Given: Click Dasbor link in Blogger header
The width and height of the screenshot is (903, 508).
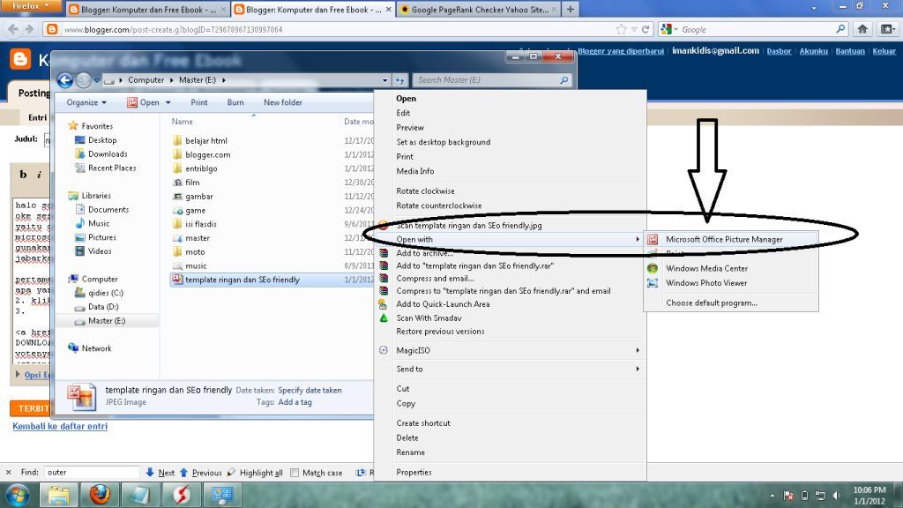Looking at the screenshot, I should (780, 51).
